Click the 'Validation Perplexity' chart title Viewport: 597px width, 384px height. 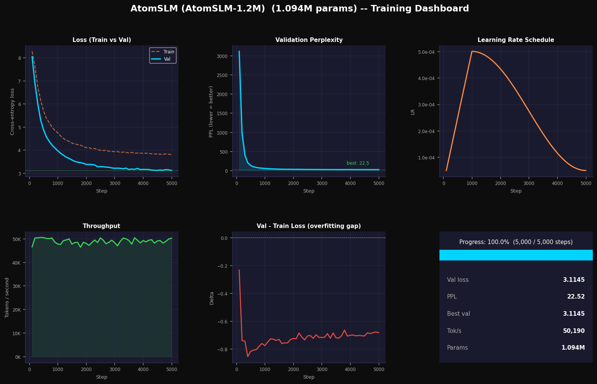(309, 40)
